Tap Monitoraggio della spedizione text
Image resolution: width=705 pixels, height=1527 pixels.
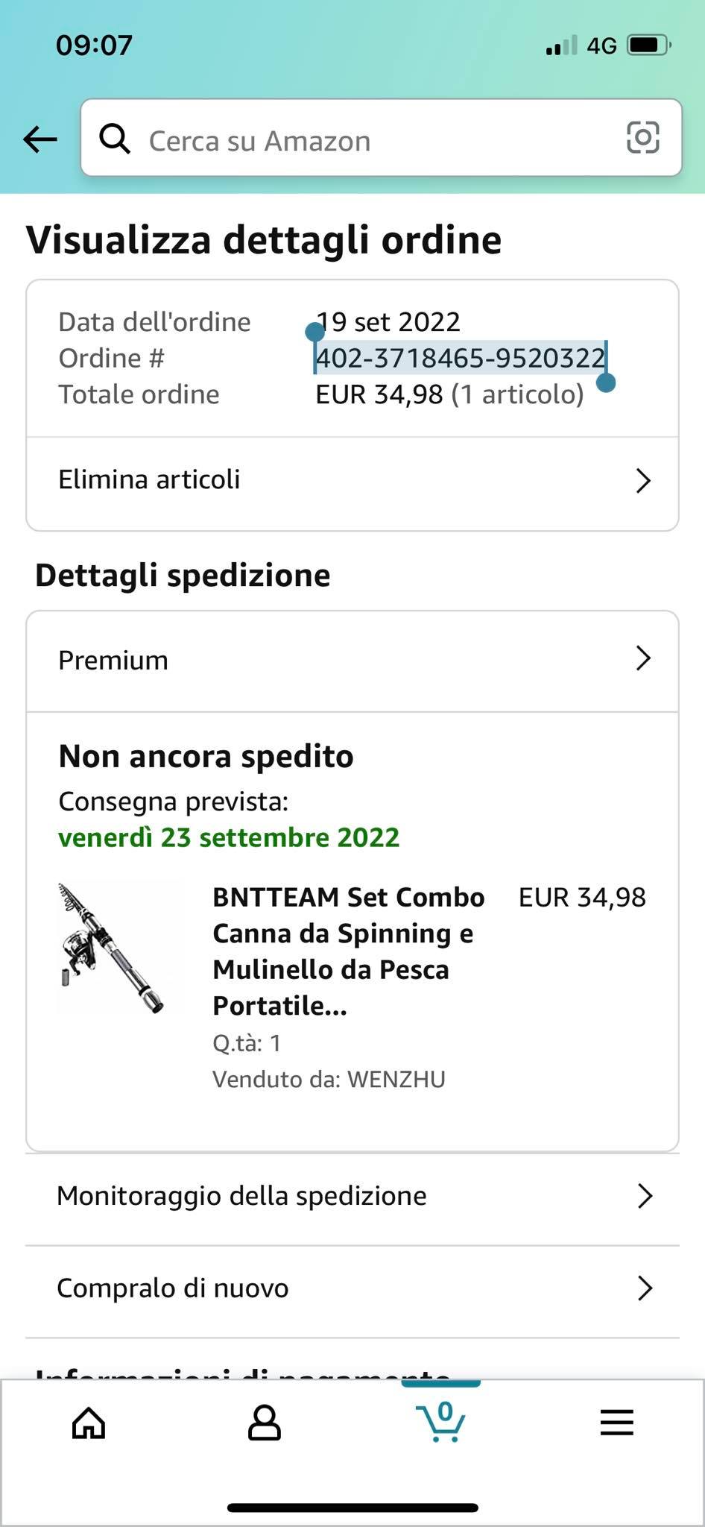(241, 1196)
